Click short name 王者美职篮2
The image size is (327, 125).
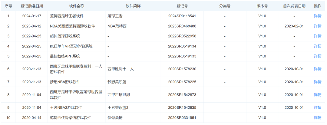click(x=118, y=108)
